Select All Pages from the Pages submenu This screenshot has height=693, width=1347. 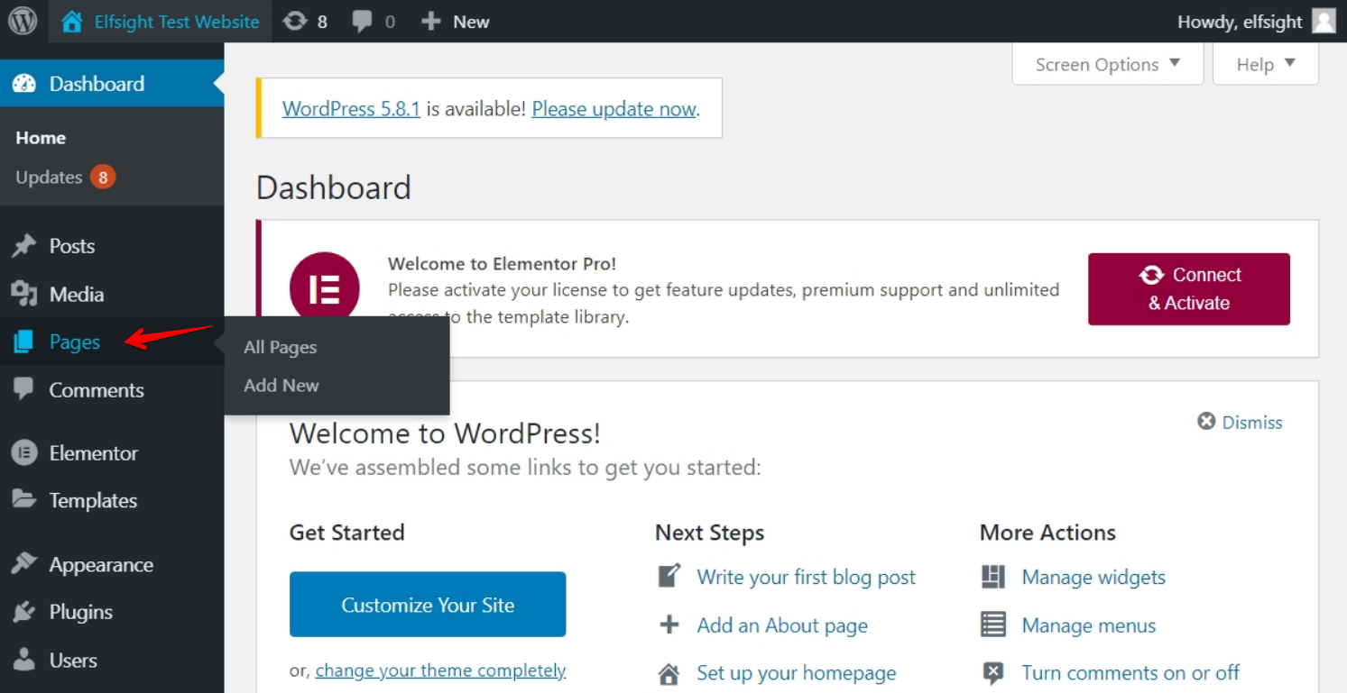pyautogui.click(x=278, y=347)
